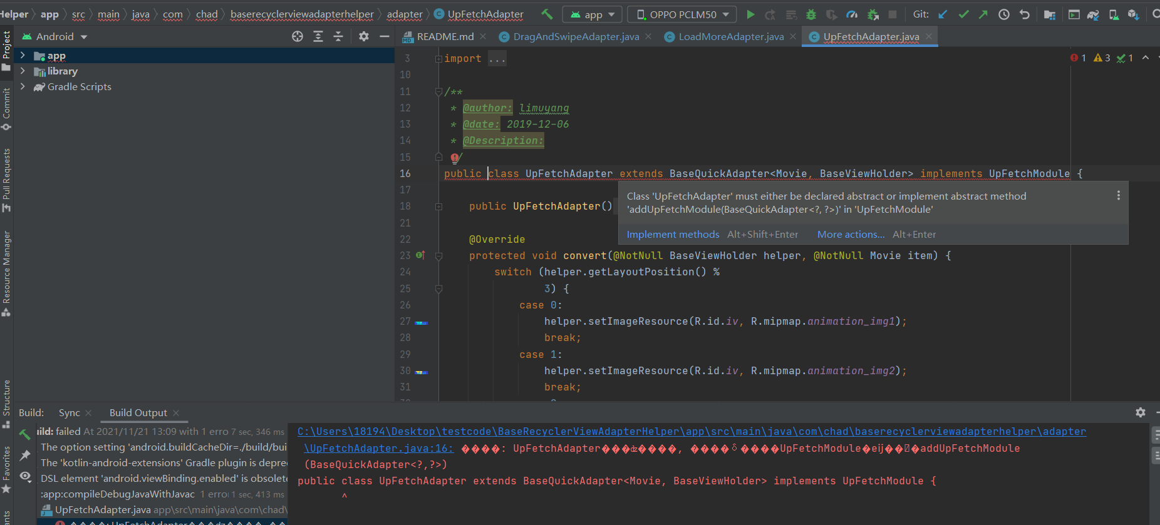Open the Device Manager icon
This screenshot has height=525, width=1160.
click(x=1114, y=14)
